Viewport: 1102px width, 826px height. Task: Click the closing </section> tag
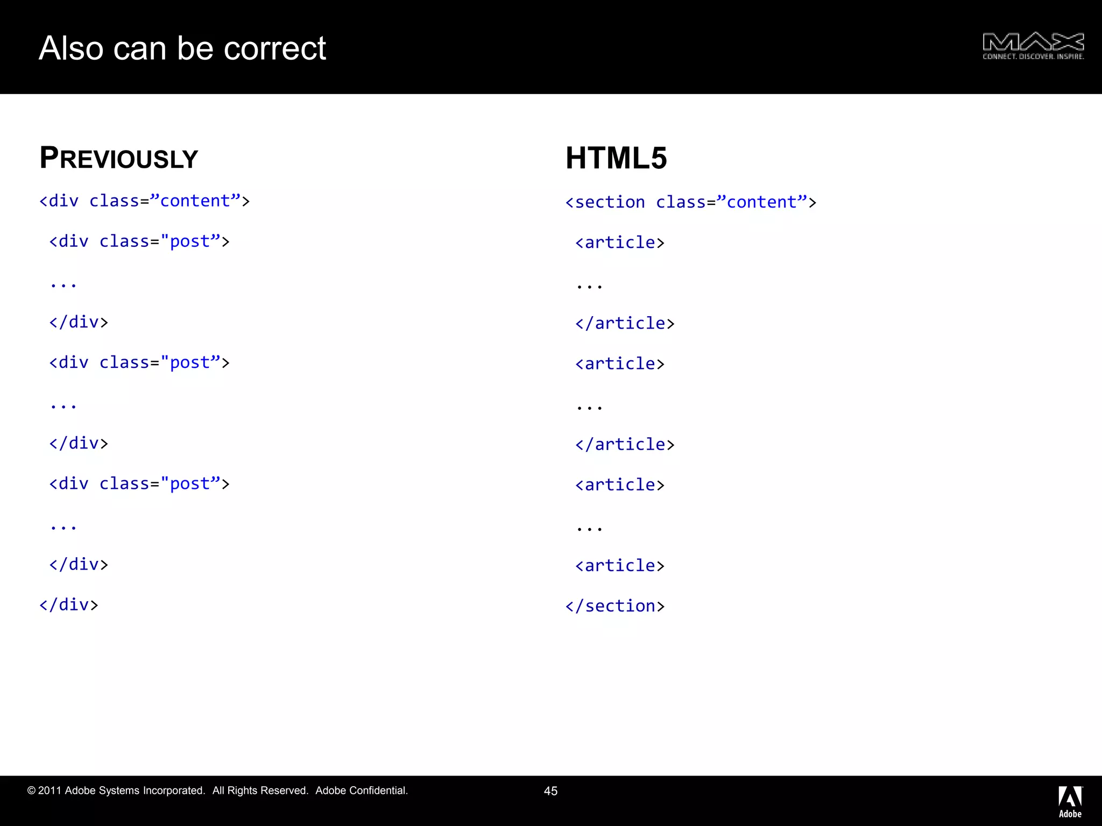614,606
